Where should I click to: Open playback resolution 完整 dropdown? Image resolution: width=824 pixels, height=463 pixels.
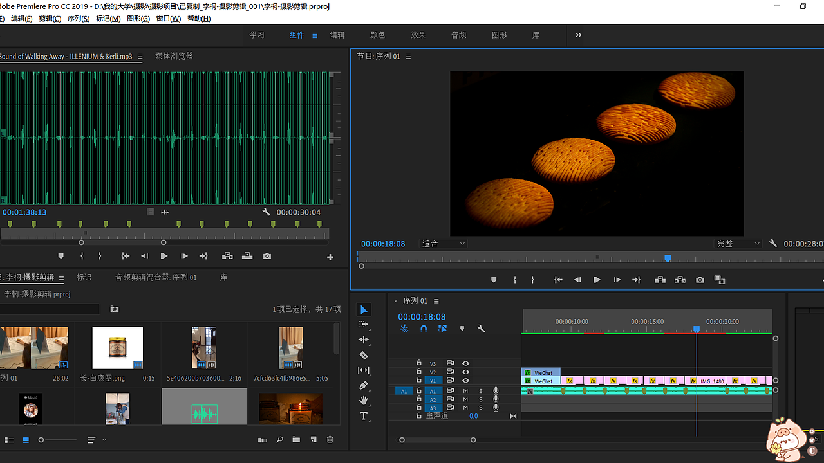click(x=738, y=244)
